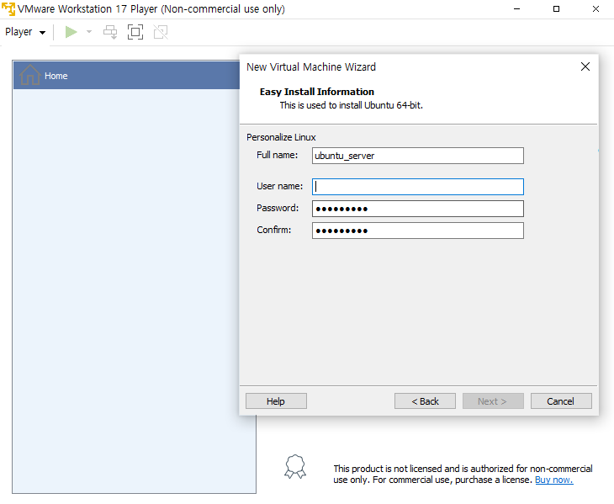Click the Unity mode toolbar icon
This screenshot has width=614, height=504.
[161, 32]
